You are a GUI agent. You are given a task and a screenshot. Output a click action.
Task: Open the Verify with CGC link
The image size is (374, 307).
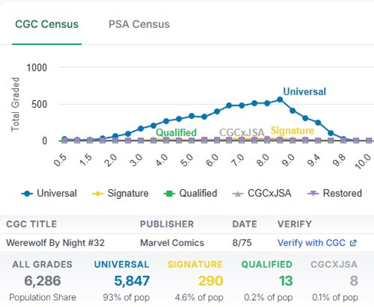(311, 243)
